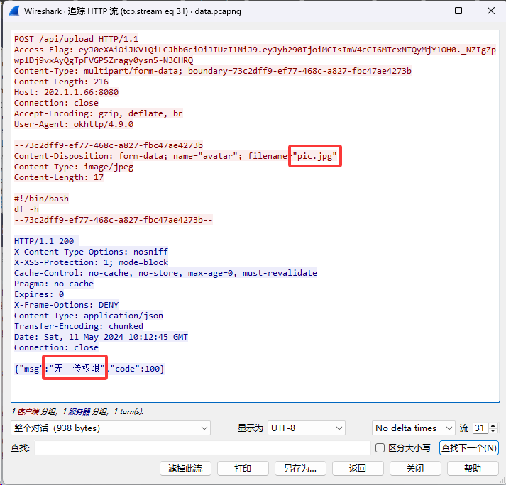Screen dimensions: 506x485
Task: Go back with the 返回 button
Action: 358,468
